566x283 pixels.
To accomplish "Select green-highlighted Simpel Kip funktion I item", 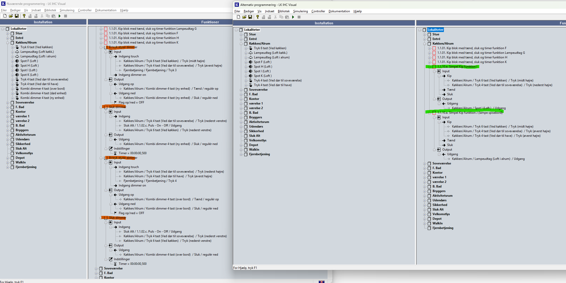I will (457, 67).
